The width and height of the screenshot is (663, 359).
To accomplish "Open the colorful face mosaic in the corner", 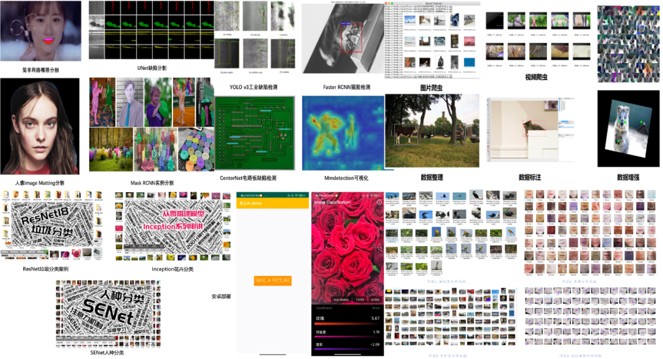I will 629,44.
